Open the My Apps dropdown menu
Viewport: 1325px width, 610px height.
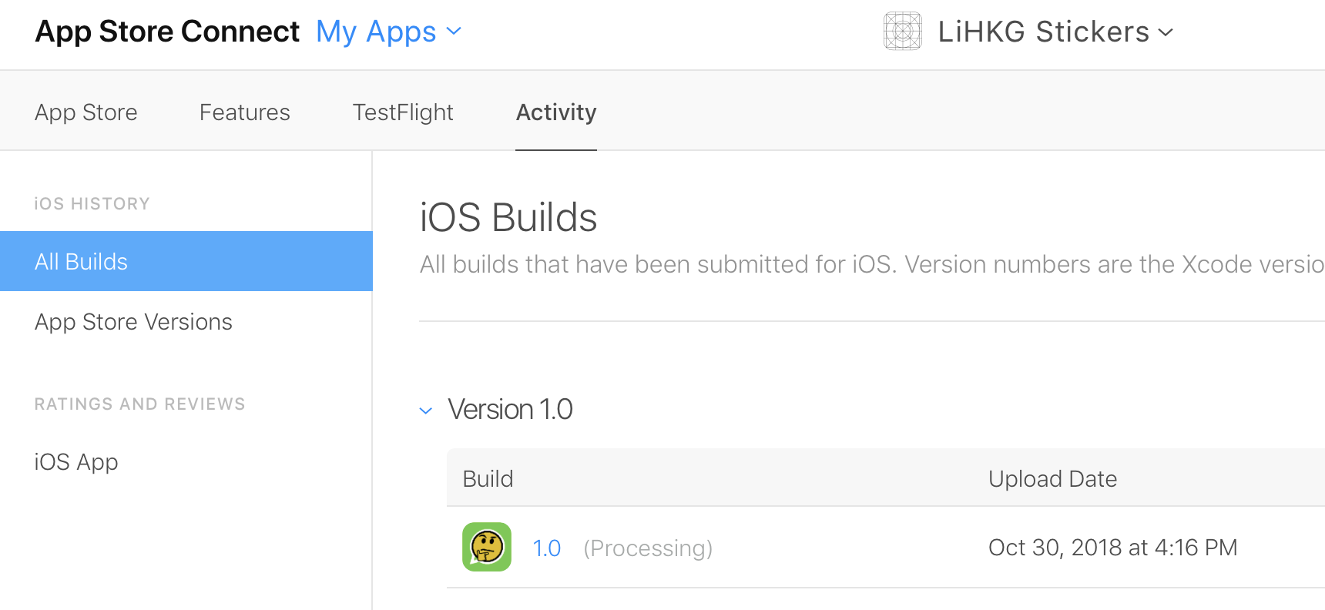click(x=388, y=32)
